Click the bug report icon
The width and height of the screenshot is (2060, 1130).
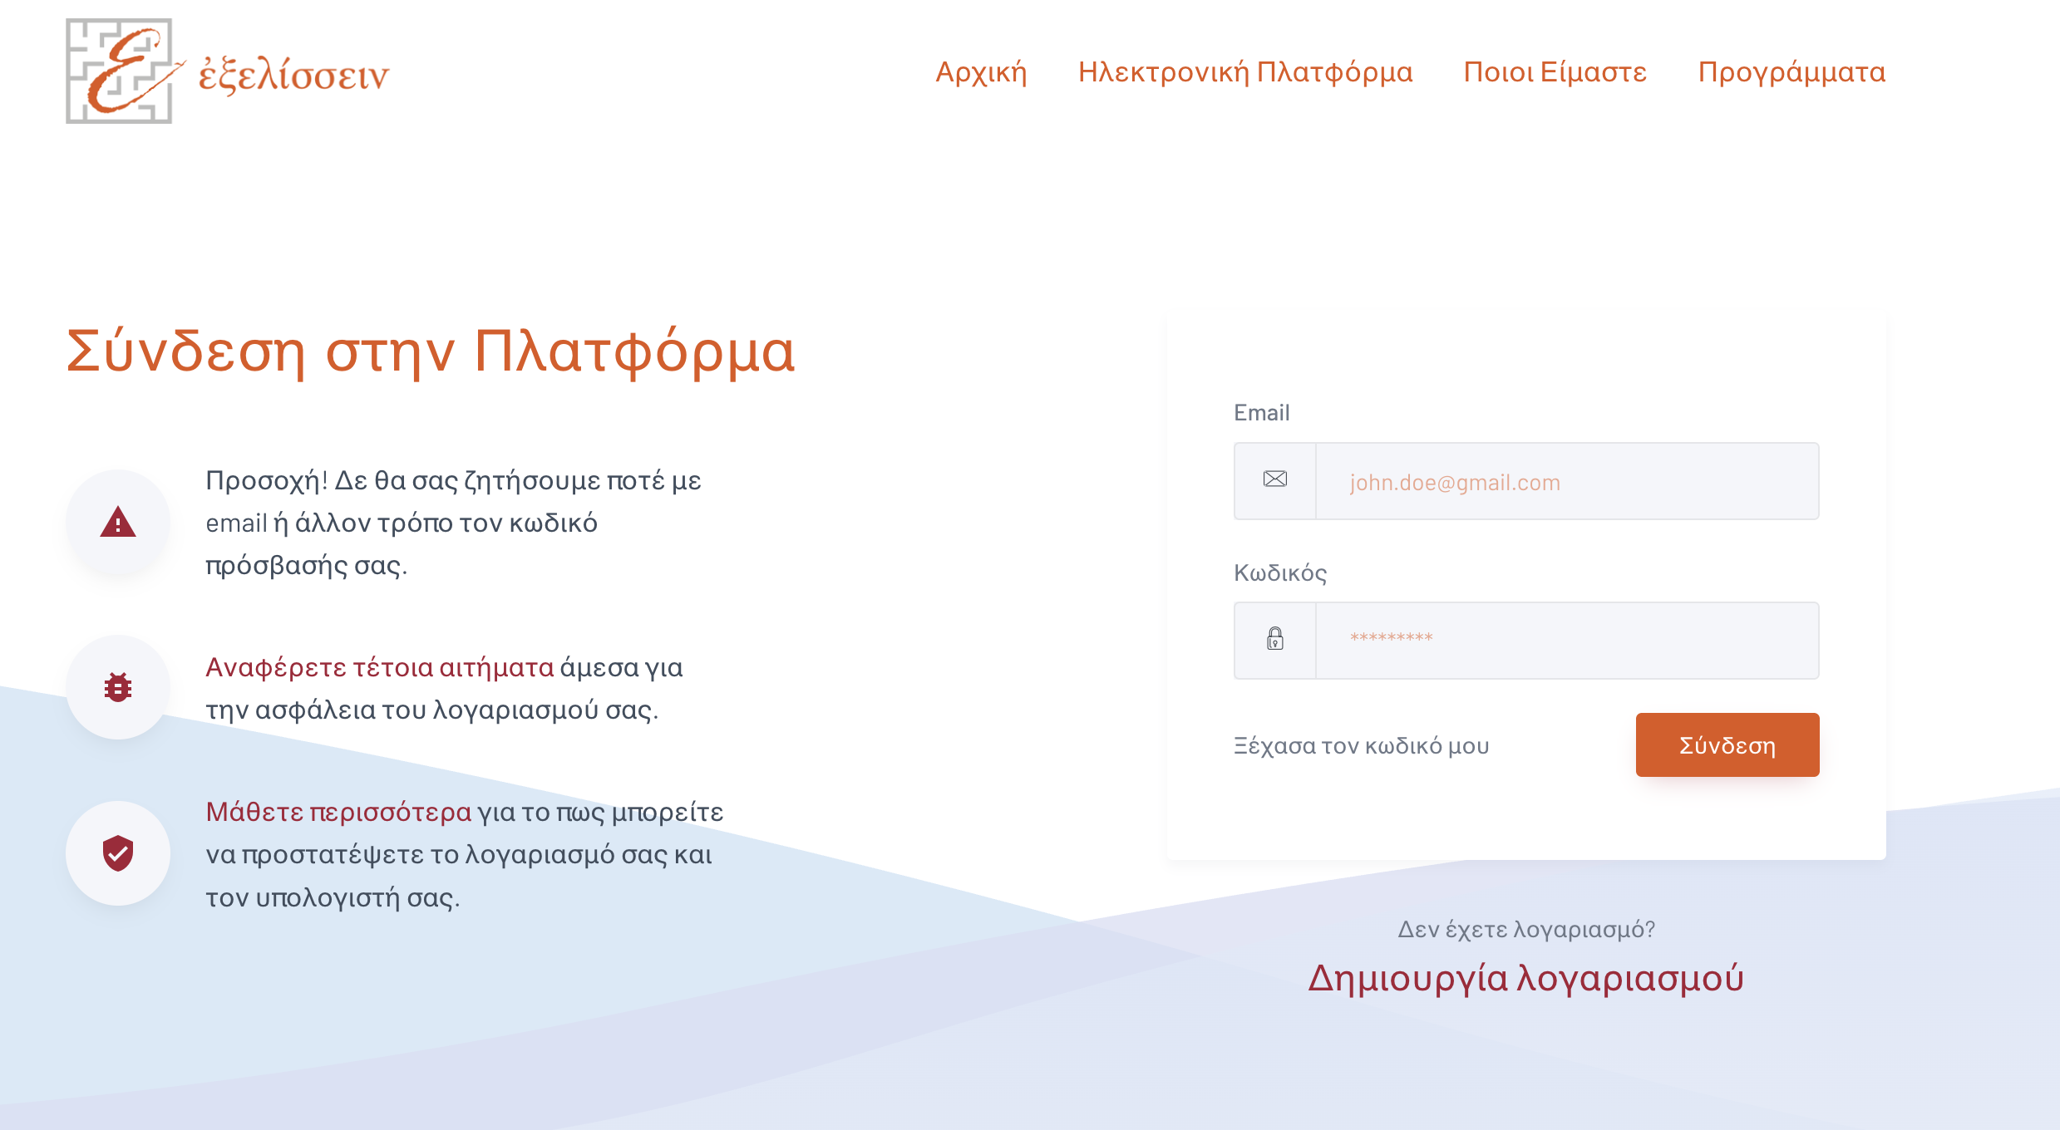118,686
